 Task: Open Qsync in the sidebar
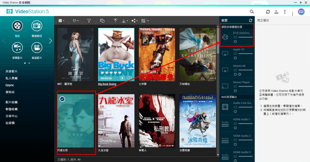[10, 85]
